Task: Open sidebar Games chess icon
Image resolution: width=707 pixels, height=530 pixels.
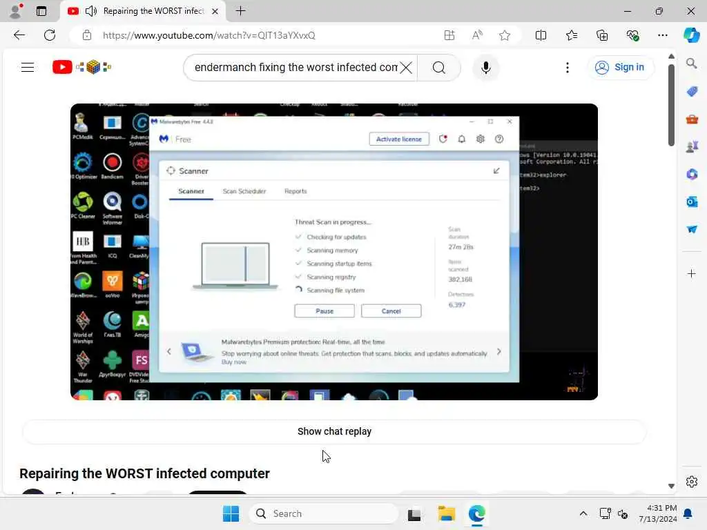Action: point(692,146)
